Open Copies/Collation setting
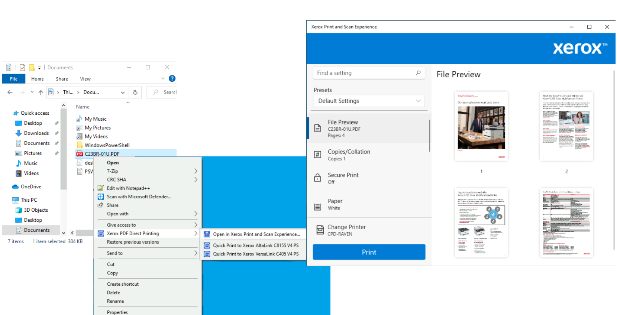 [369, 155]
